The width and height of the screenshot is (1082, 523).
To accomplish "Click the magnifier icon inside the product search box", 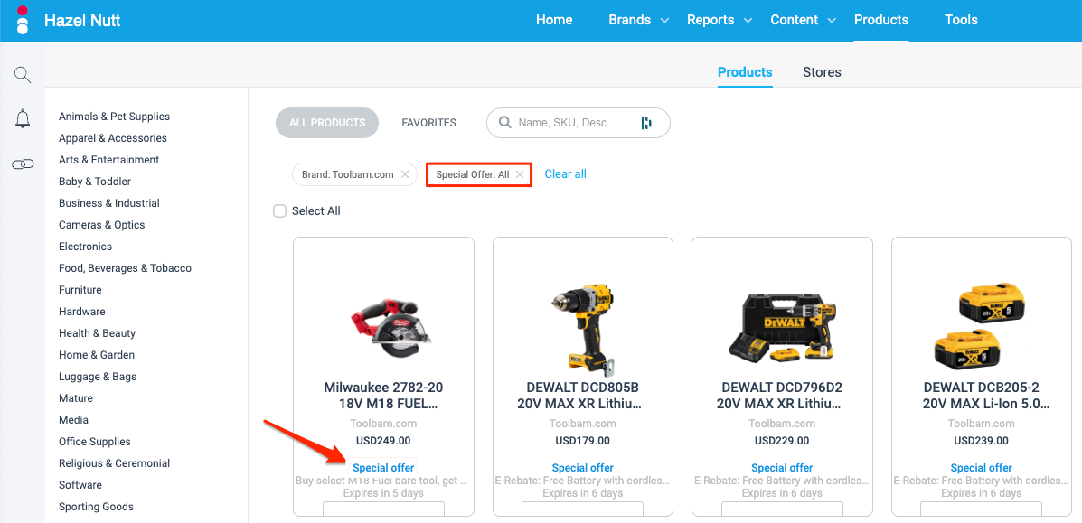I will coord(505,123).
